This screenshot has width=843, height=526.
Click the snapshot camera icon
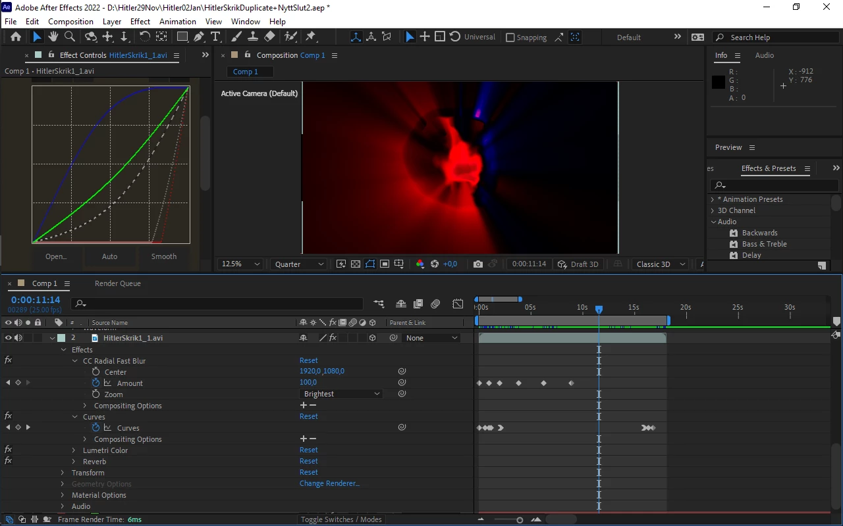click(478, 264)
